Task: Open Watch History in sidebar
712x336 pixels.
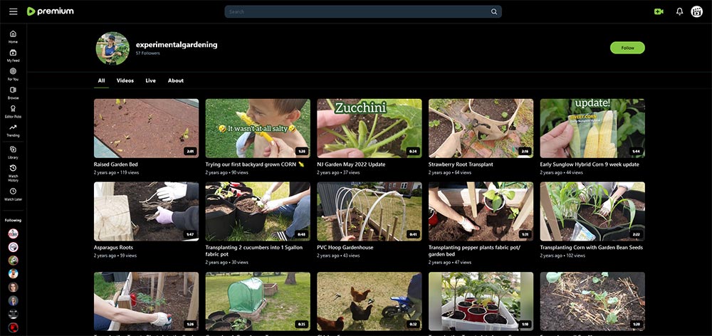Action: (13, 174)
